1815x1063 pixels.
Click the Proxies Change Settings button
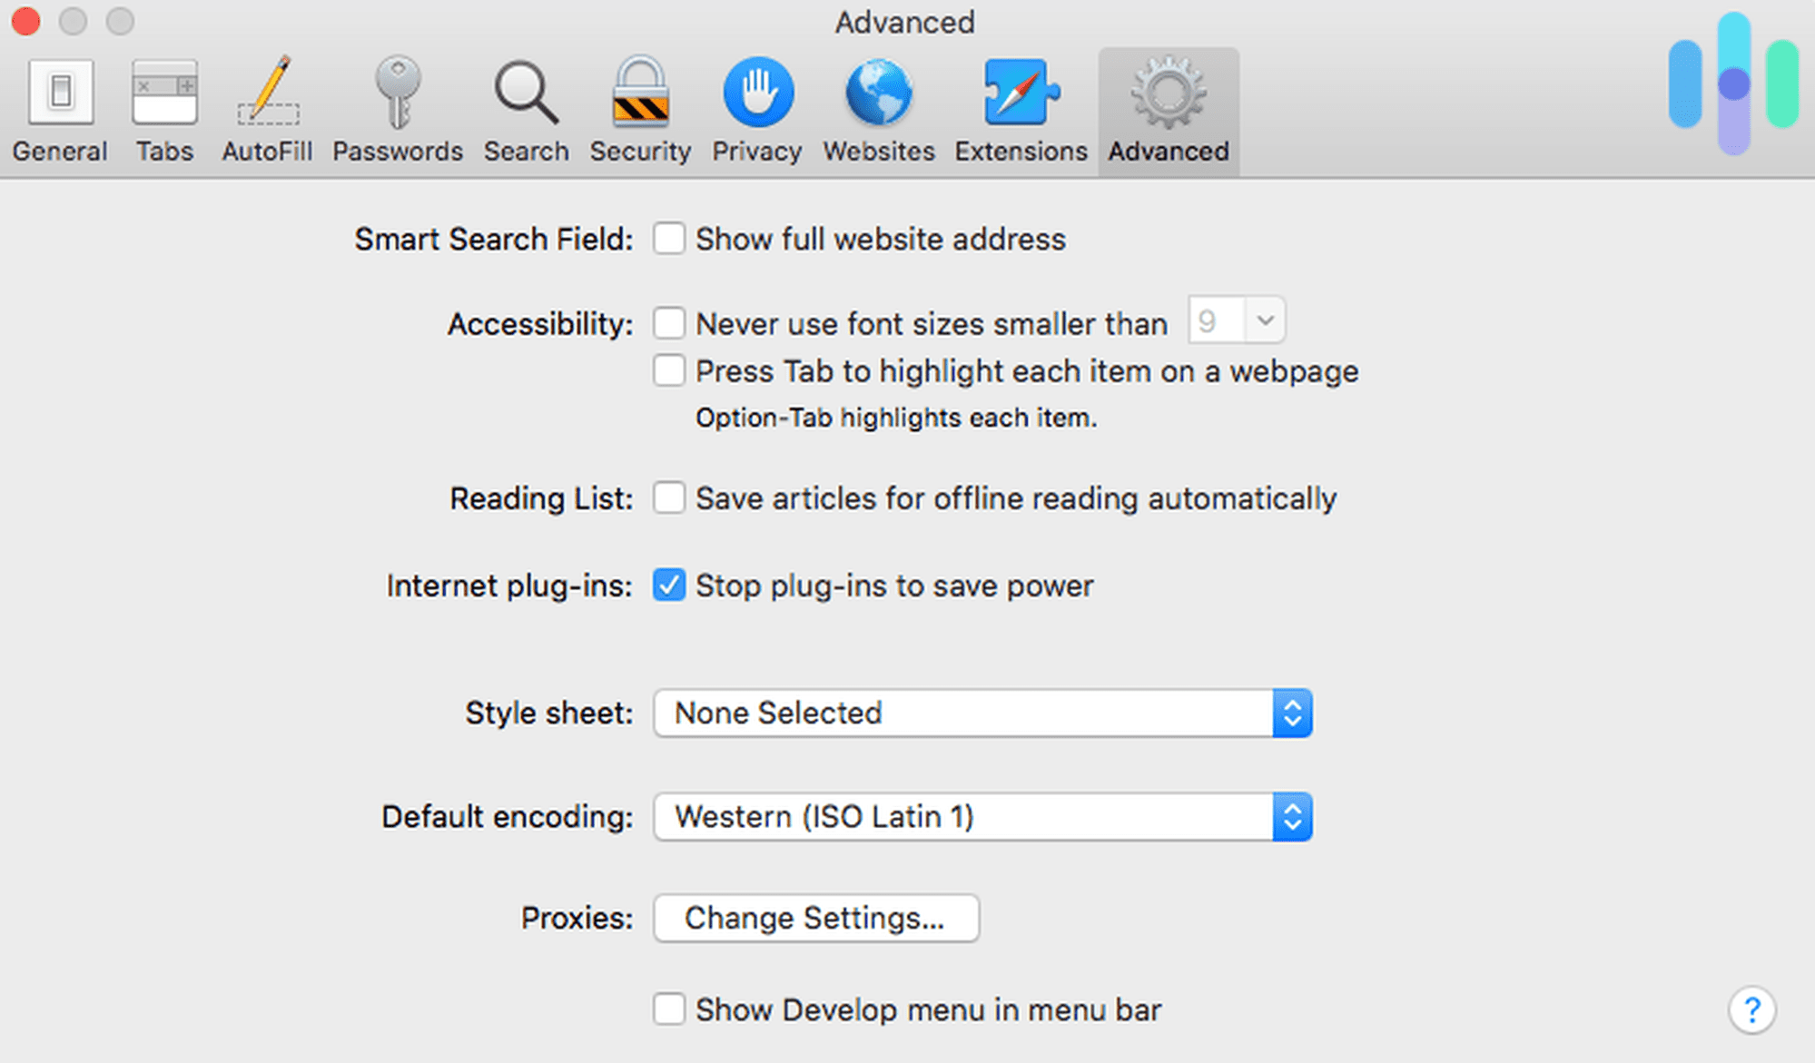click(x=815, y=918)
